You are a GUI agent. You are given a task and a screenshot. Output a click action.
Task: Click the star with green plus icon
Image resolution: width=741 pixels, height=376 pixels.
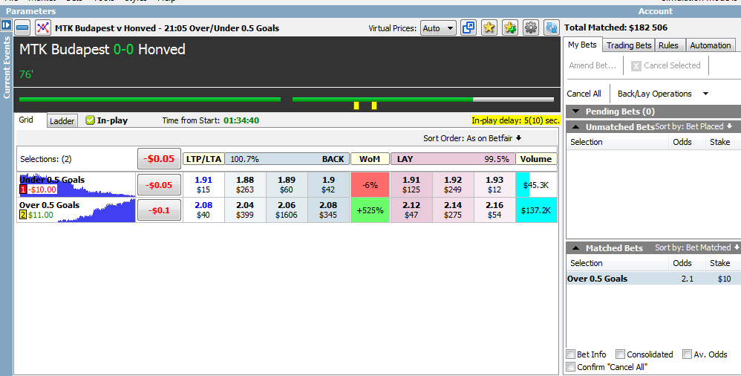pos(510,28)
